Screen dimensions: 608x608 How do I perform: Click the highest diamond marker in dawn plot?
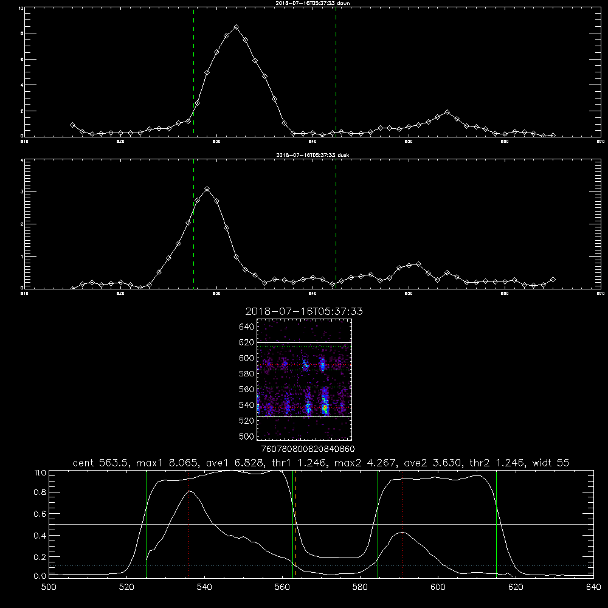click(236, 27)
